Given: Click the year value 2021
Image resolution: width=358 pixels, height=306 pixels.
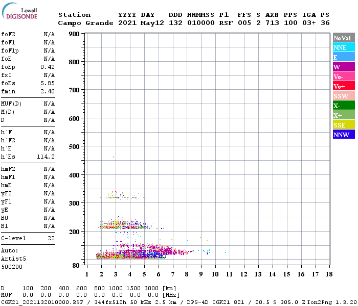Looking at the screenshot, I should point(127,23).
